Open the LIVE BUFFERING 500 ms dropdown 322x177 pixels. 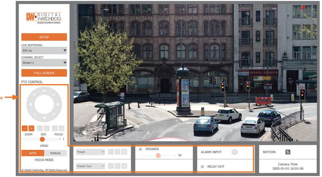pos(44,50)
